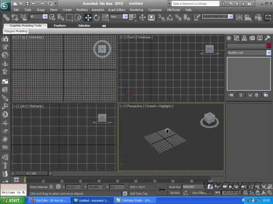273x204 pixels.
Task: Expand the Modifier List dropdown
Action: 249,53
